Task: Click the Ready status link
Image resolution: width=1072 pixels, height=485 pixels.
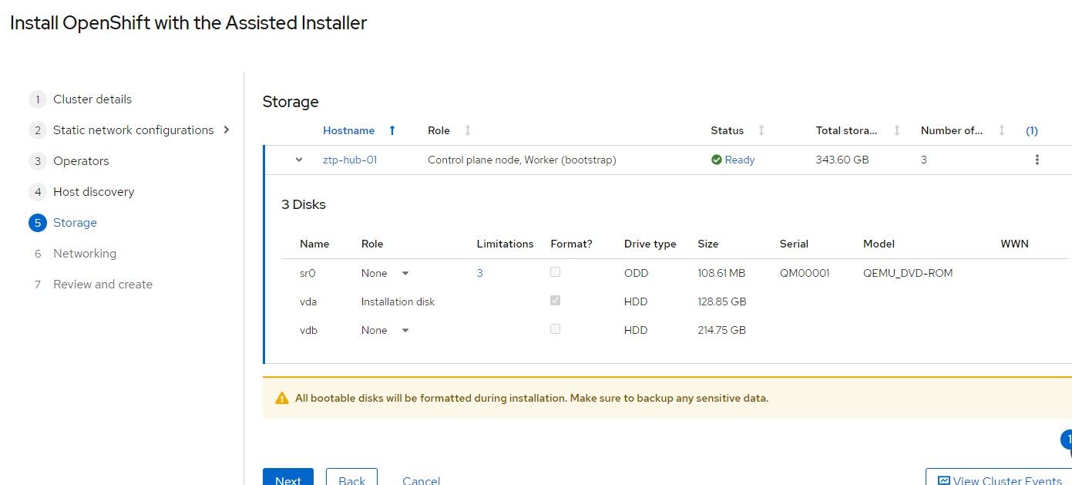Action: (x=740, y=160)
